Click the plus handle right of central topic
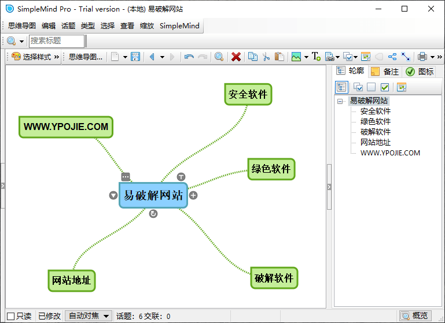The image size is (445, 323). [x=193, y=195]
